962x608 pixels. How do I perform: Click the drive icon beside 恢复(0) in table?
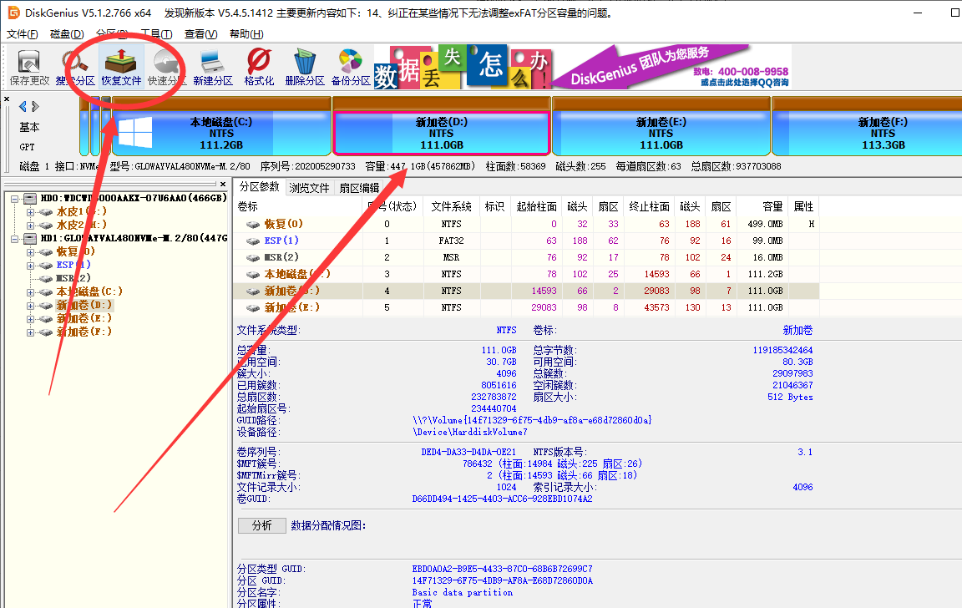(253, 225)
